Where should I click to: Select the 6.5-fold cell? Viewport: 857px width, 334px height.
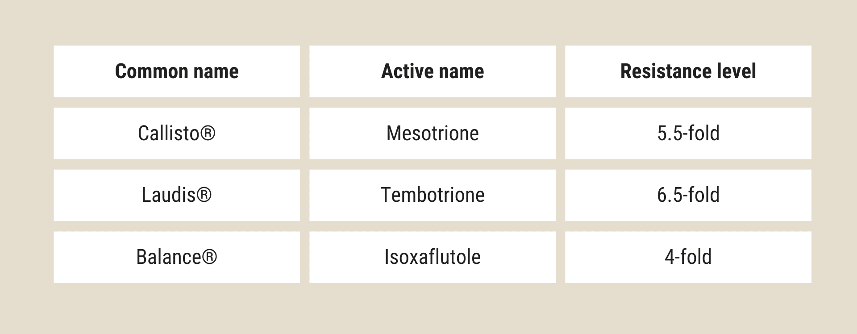[x=688, y=195]
